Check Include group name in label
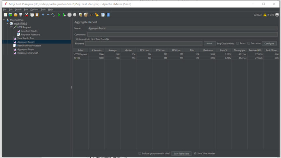 (140, 153)
